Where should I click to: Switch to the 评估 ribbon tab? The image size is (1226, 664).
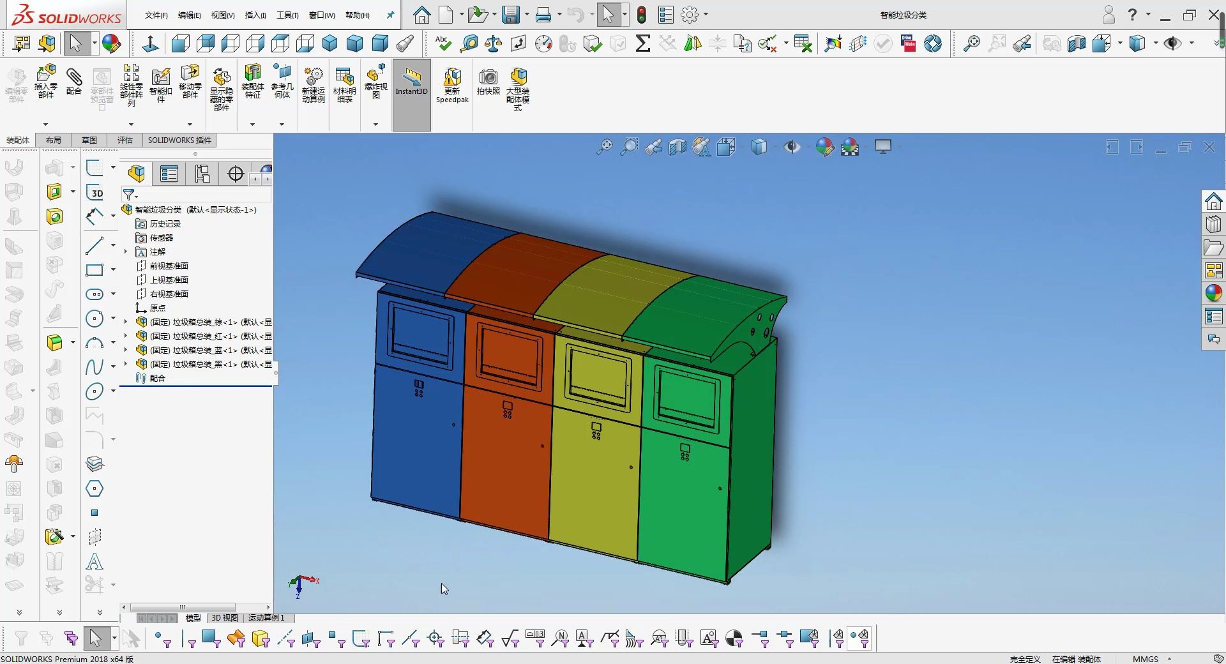[x=125, y=140]
